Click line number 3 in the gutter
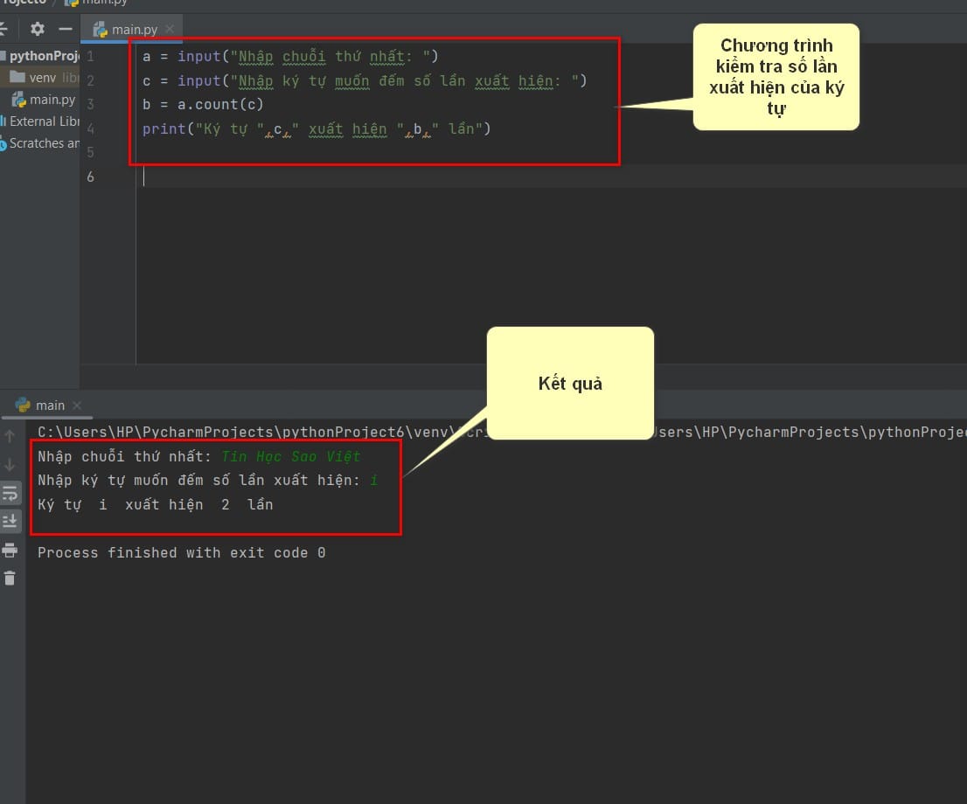The width and height of the screenshot is (967, 804). click(91, 104)
